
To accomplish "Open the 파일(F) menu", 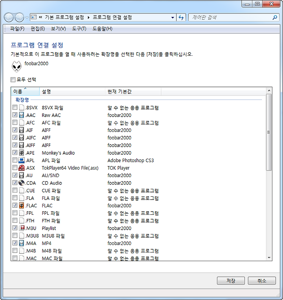I will [x=17, y=29].
